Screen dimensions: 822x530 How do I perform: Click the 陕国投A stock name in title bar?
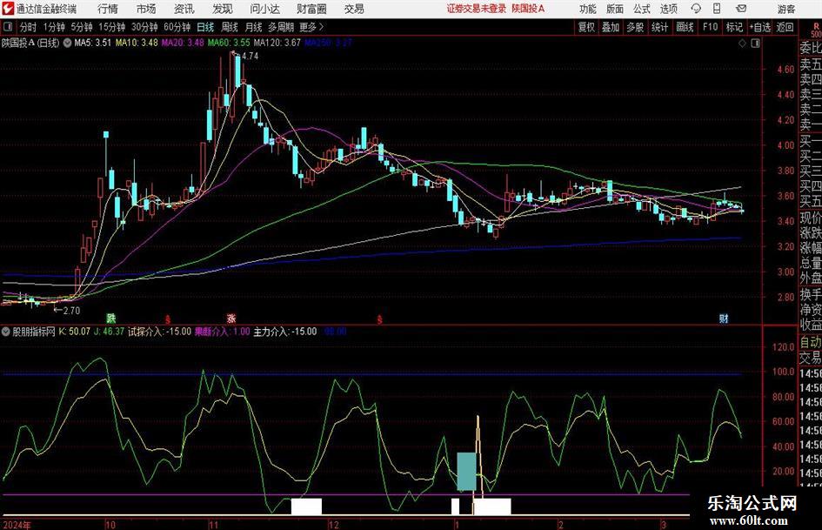(529, 9)
